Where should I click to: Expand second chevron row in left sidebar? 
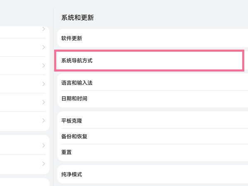tap(43, 47)
